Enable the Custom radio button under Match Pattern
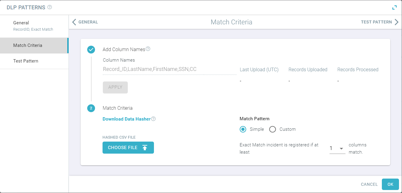Image resolution: width=402 pixels, height=193 pixels. [x=272, y=129]
